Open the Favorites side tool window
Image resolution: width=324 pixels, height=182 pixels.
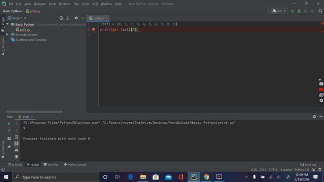[3, 150]
